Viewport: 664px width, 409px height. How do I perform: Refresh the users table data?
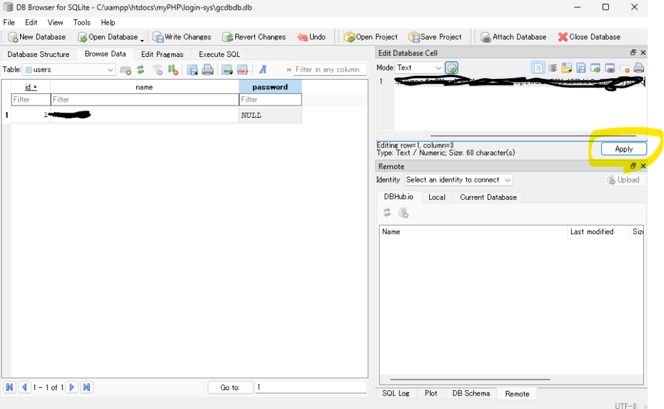point(141,70)
